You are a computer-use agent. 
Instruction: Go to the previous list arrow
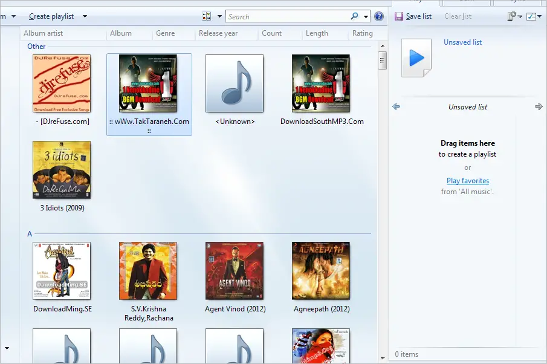pos(396,106)
